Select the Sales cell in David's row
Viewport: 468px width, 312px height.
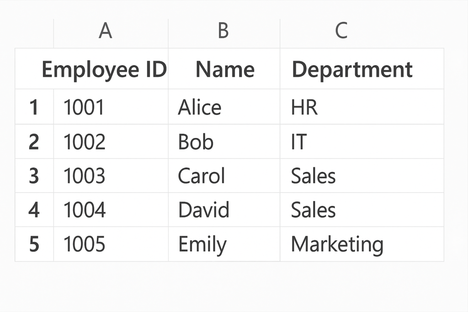pos(314,210)
